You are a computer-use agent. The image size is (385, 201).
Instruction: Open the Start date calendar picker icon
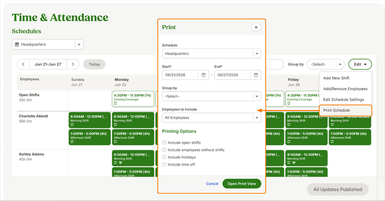pyautogui.click(x=203, y=75)
